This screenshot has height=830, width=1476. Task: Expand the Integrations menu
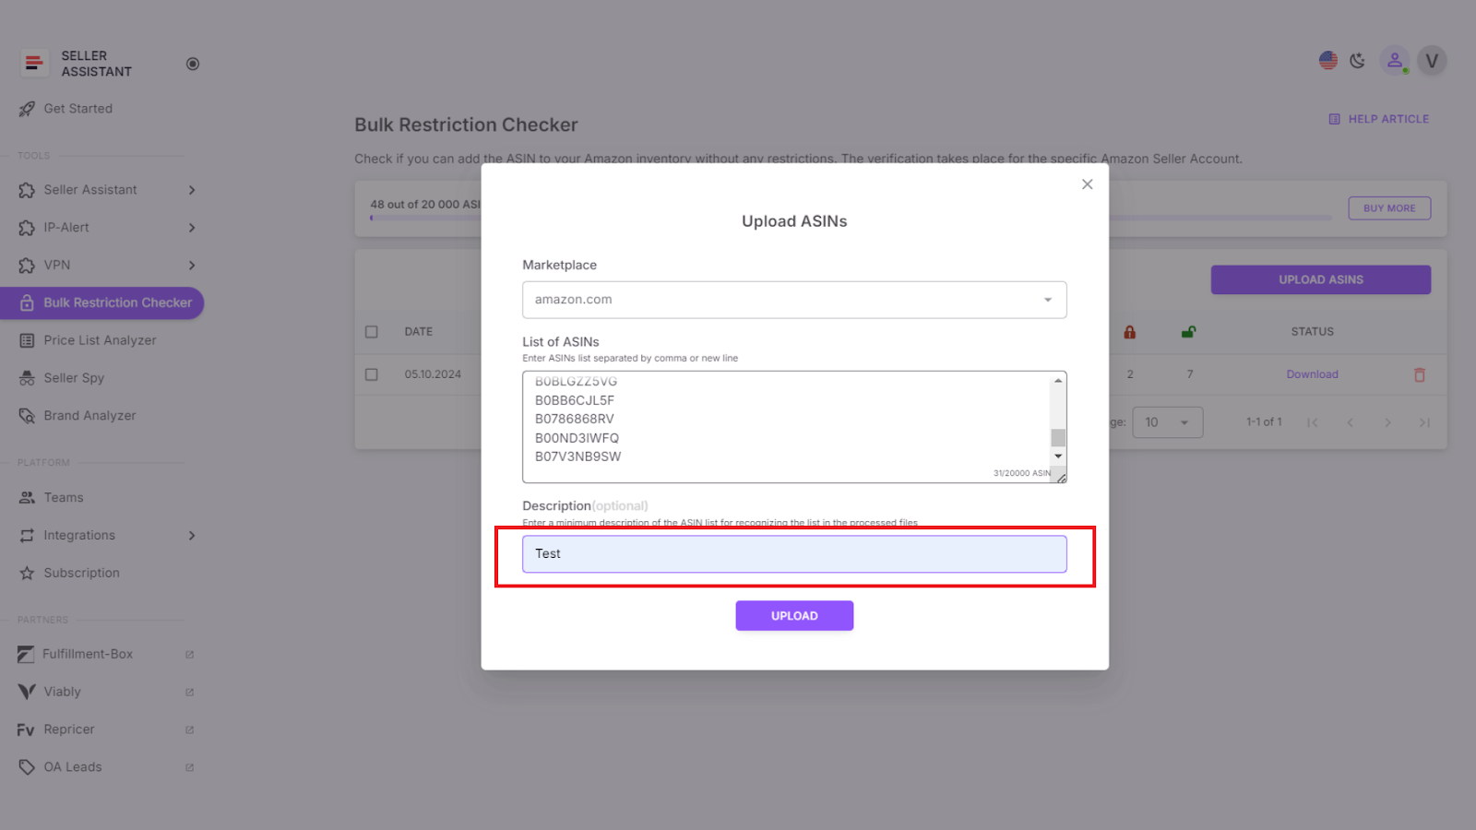(79, 535)
